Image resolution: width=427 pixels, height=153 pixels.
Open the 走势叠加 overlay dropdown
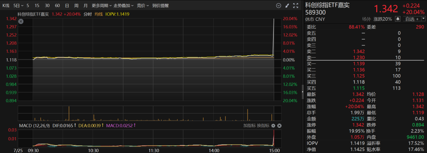coord(124,6)
